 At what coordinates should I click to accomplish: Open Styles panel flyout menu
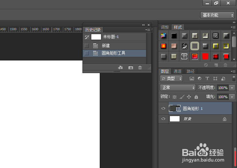click(233, 27)
